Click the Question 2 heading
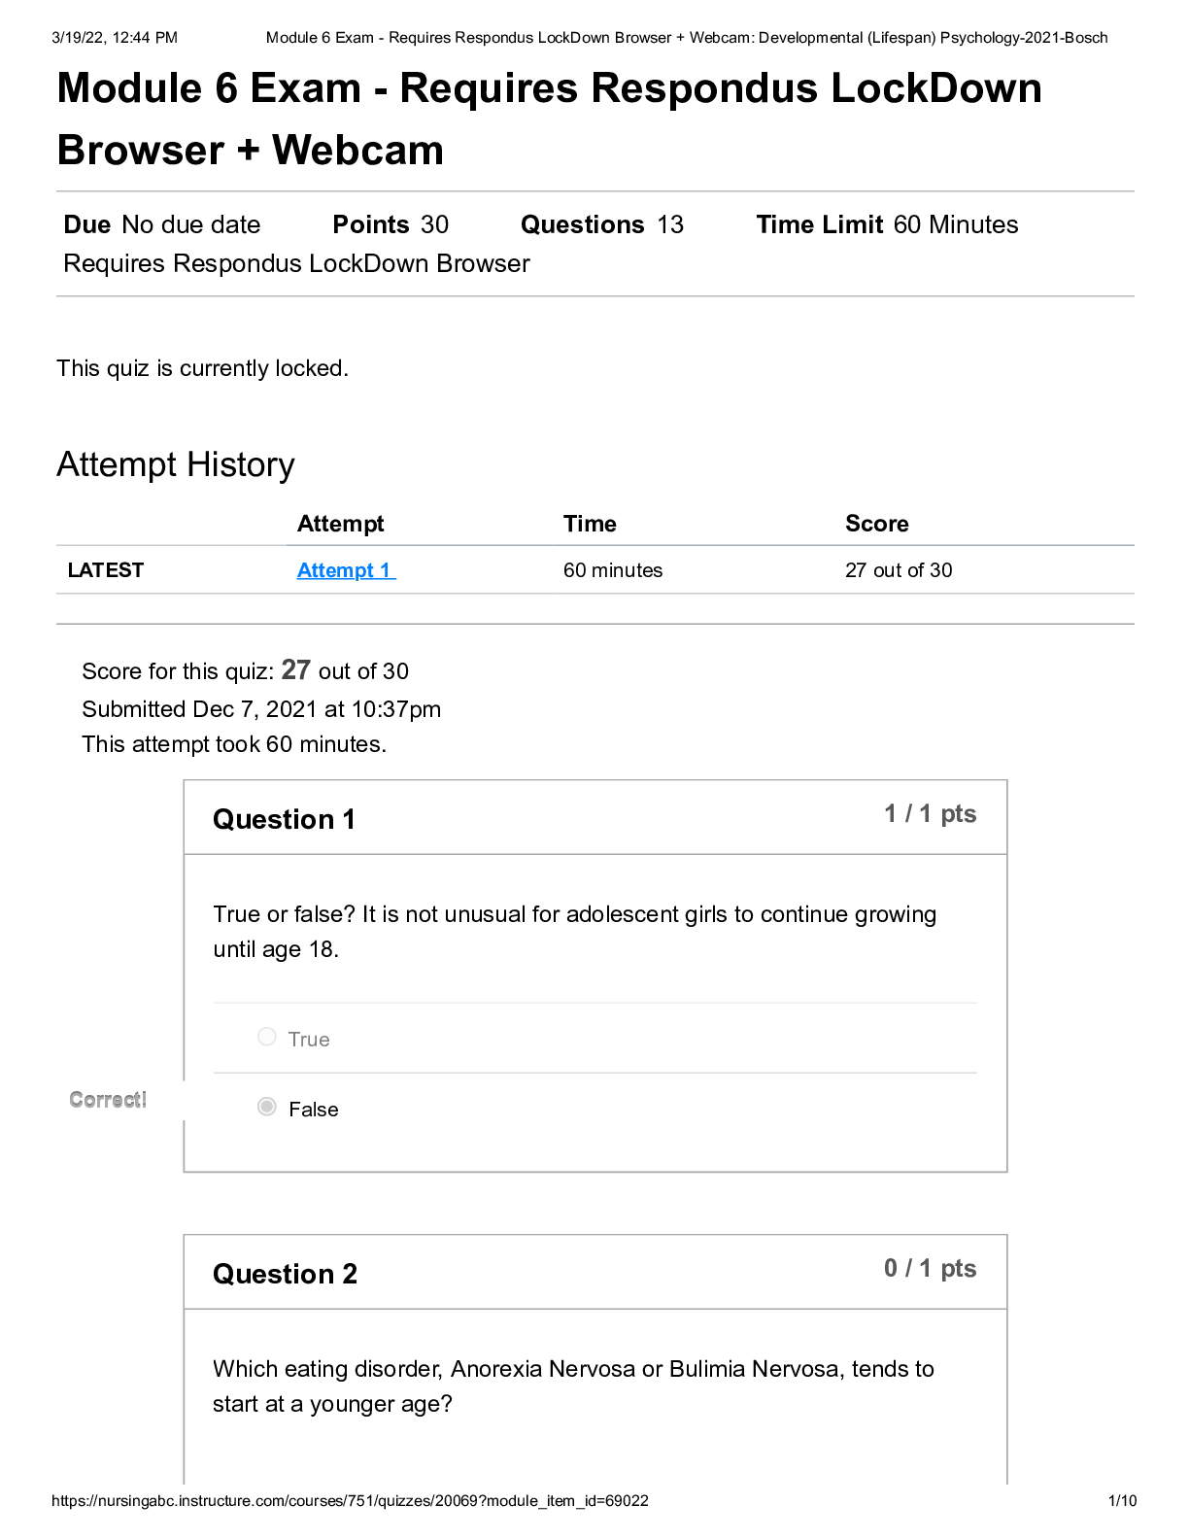1189x1539 pixels. click(x=285, y=1274)
